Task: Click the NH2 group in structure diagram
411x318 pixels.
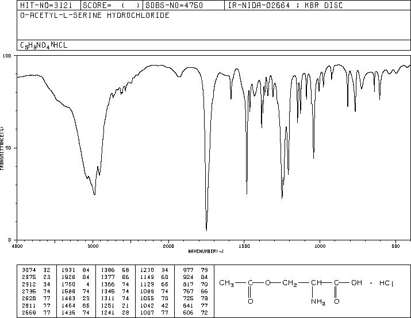Action: [318, 302]
